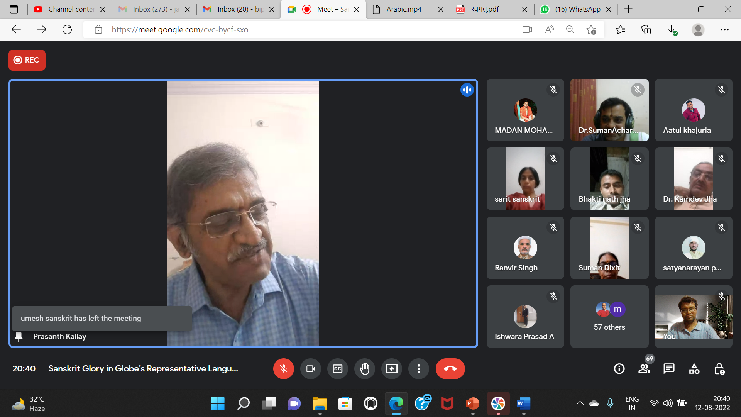Open host controls lock icon

(719, 369)
